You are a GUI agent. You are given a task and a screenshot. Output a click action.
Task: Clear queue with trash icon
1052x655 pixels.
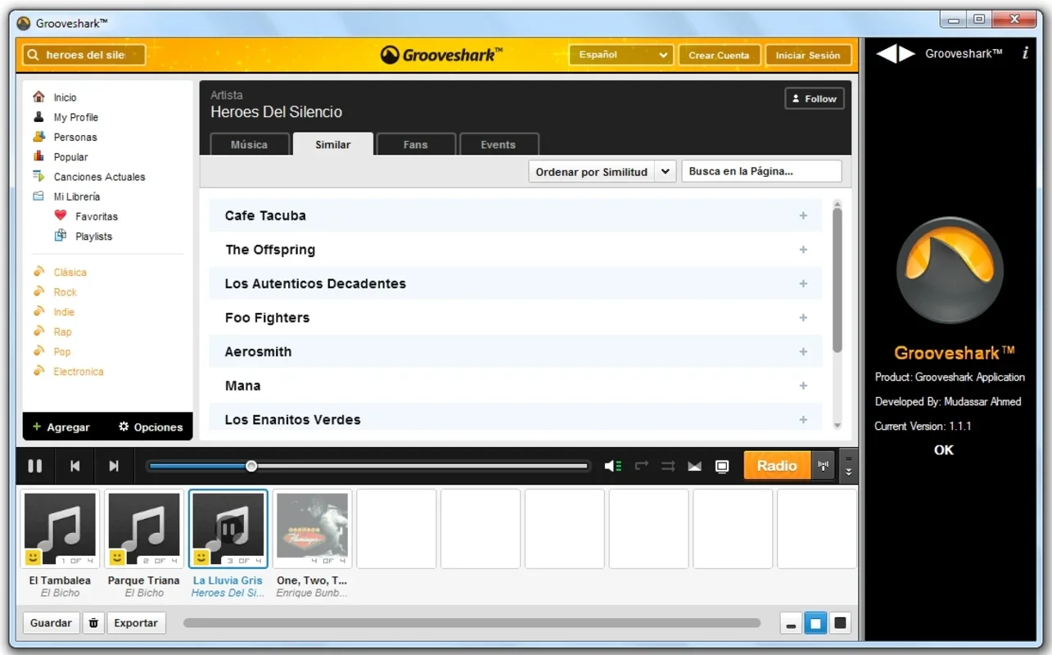click(93, 623)
